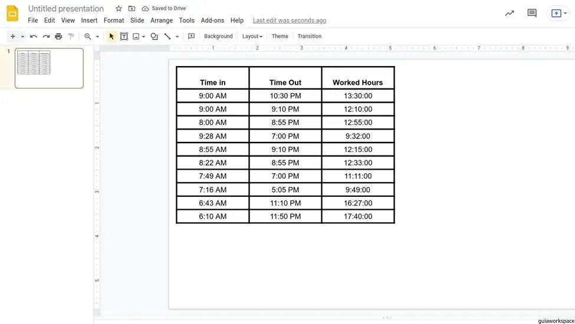The height and width of the screenshot is (324, 575).
Task: Select the '8:22 AM' cell
Action: tap(213, 163)
